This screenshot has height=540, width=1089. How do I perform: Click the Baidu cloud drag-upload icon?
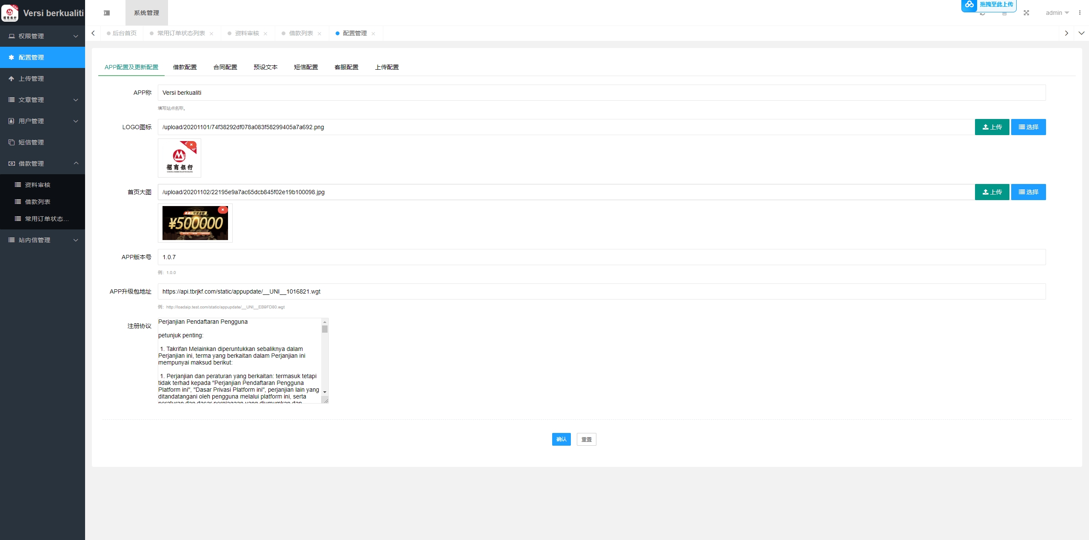tap(969, 5)
